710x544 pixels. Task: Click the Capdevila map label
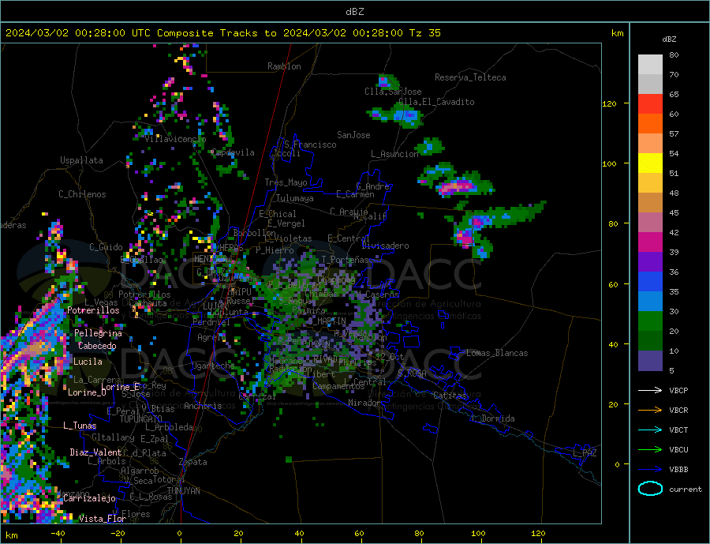coord(233,152)
